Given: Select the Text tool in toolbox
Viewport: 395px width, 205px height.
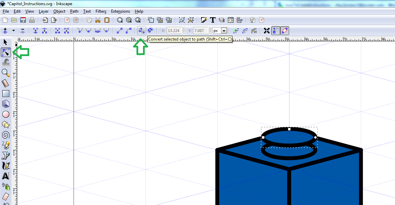Looking at the screenshot, I should 6,176.
